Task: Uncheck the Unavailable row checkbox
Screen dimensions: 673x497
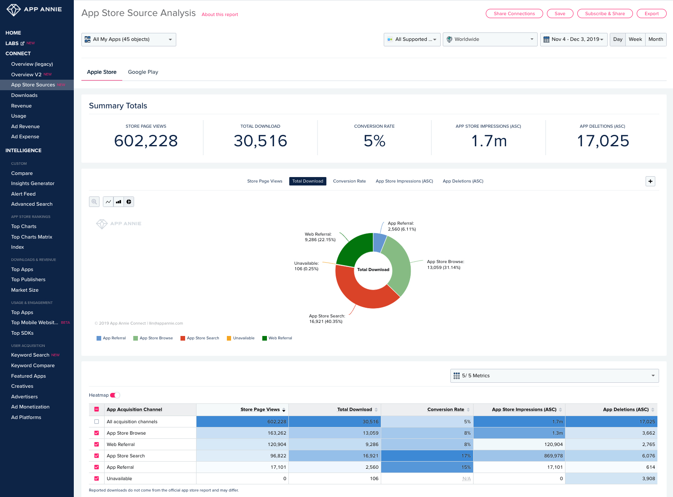Action: pyautogui.click(x=97, y=478)
